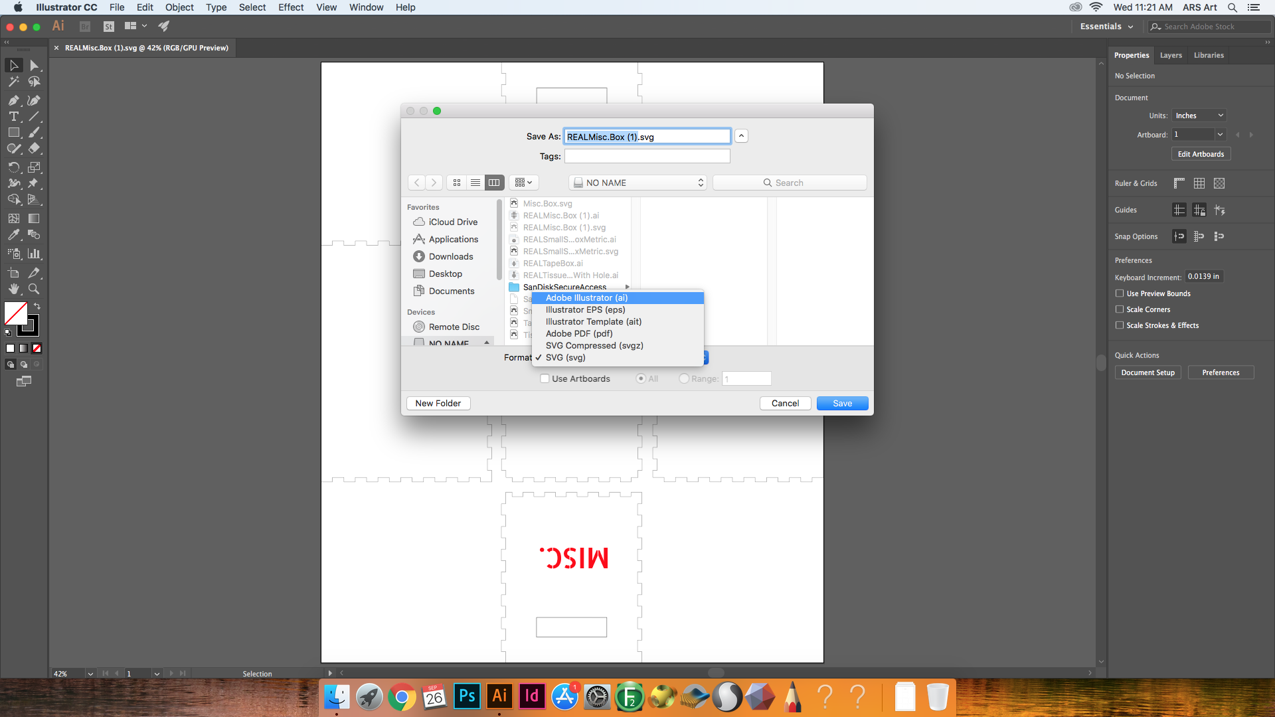Select SVG (svg) format option
The height and width of the screenshot is (717, 1275).
point(566,357)
